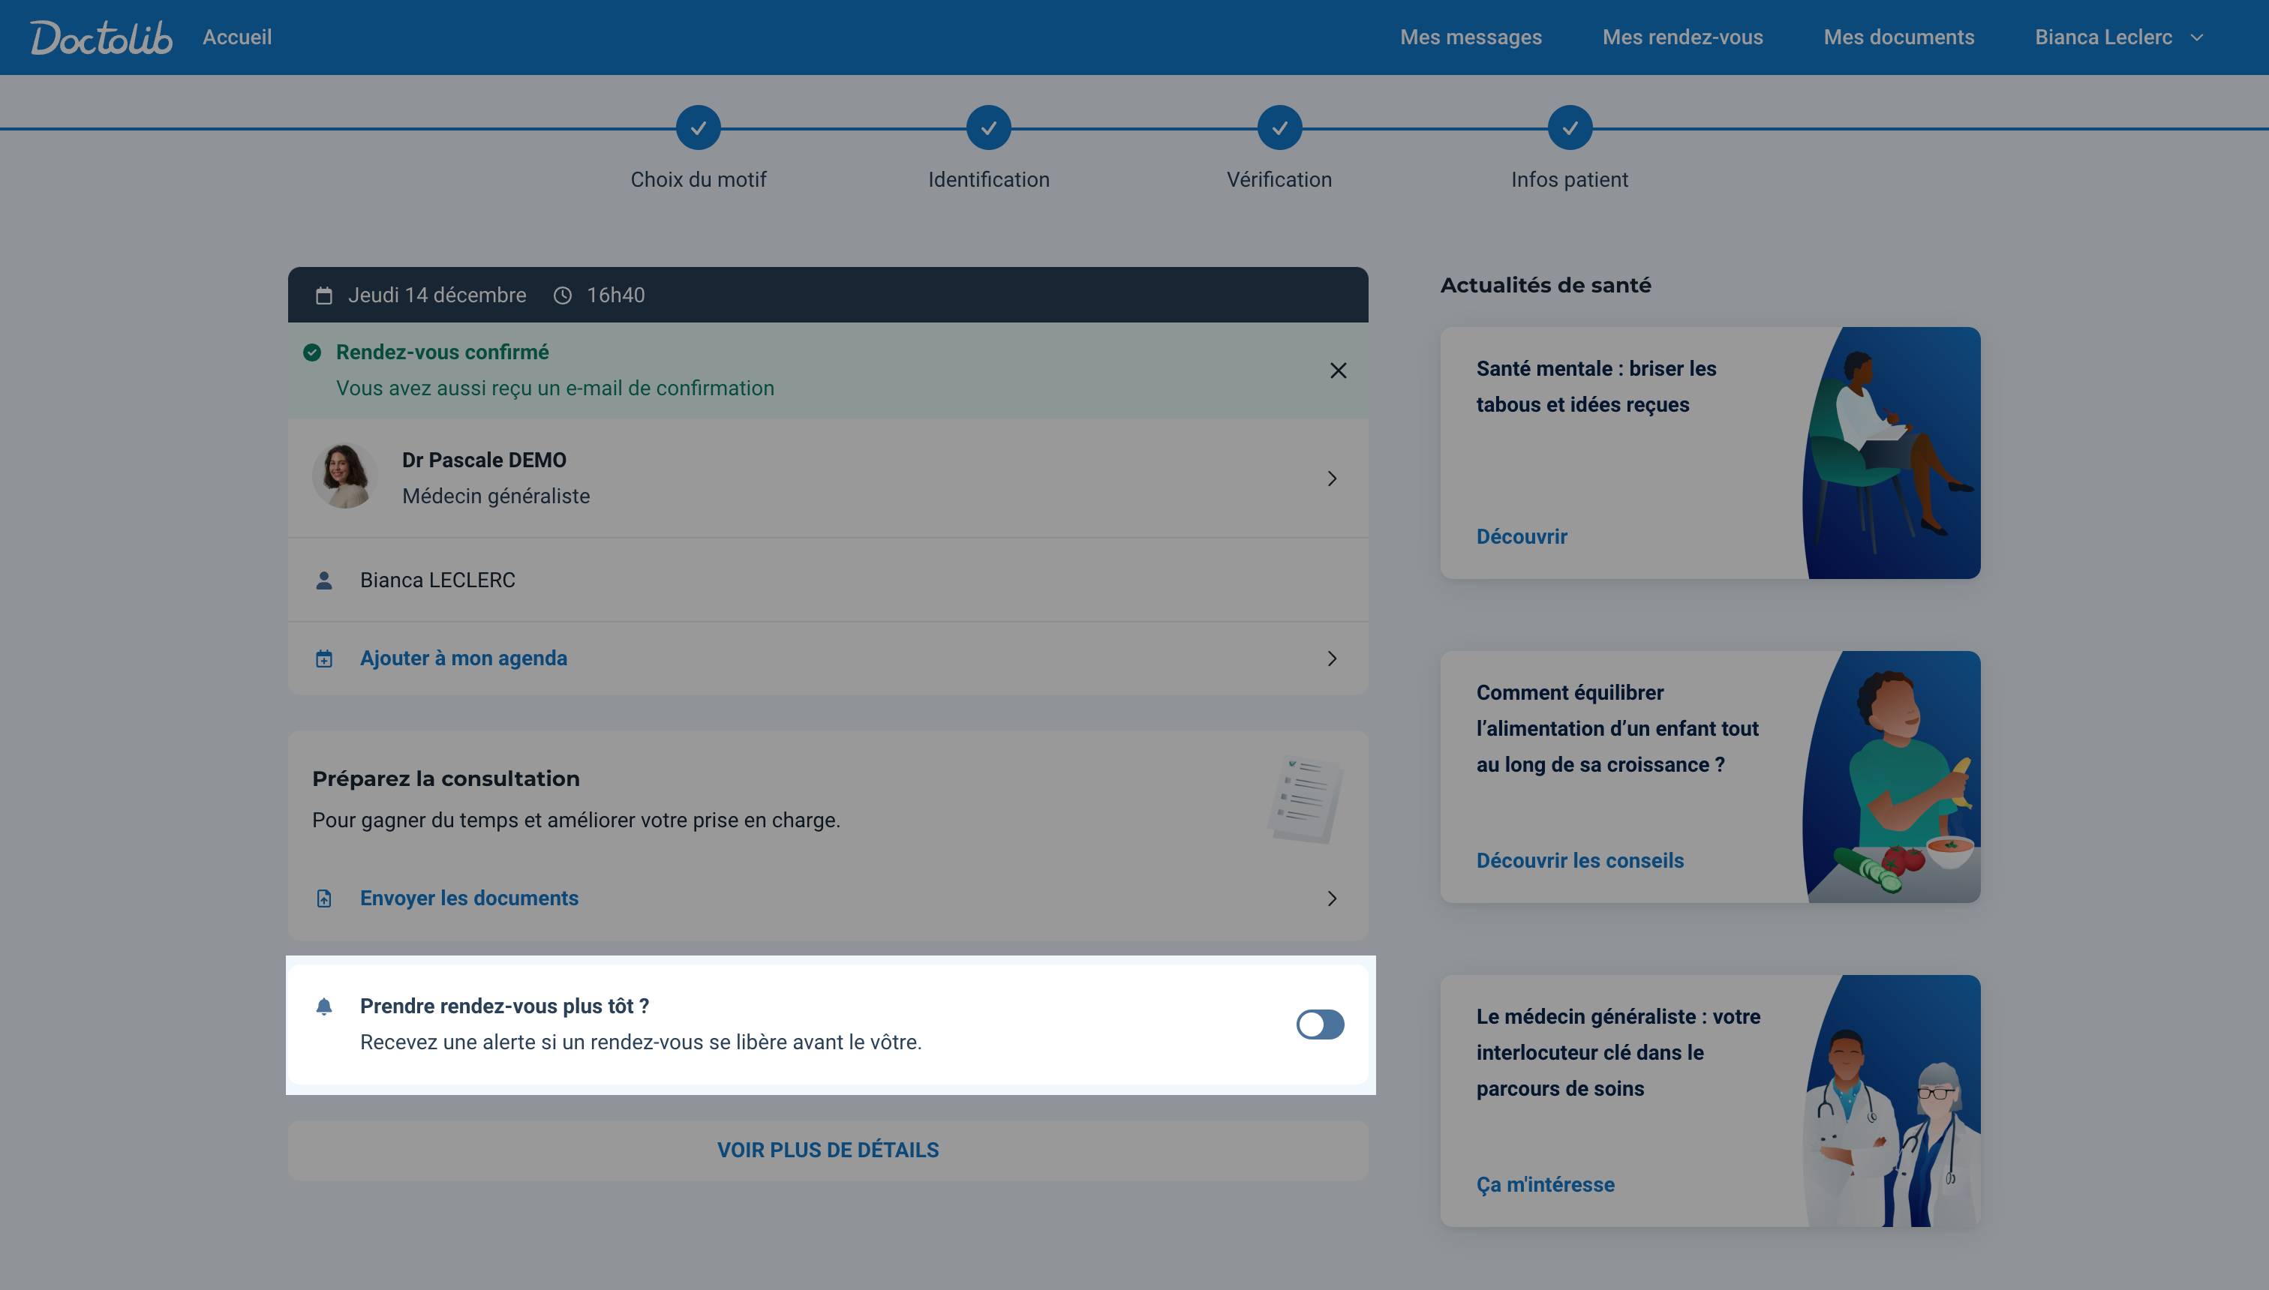The height and width of the screenshot is (1290, 2269).
Task: Open Mes documents
Action: (1898, 37)
